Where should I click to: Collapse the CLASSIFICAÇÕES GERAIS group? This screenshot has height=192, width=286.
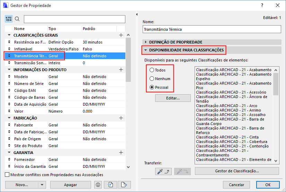click(9, 35)
